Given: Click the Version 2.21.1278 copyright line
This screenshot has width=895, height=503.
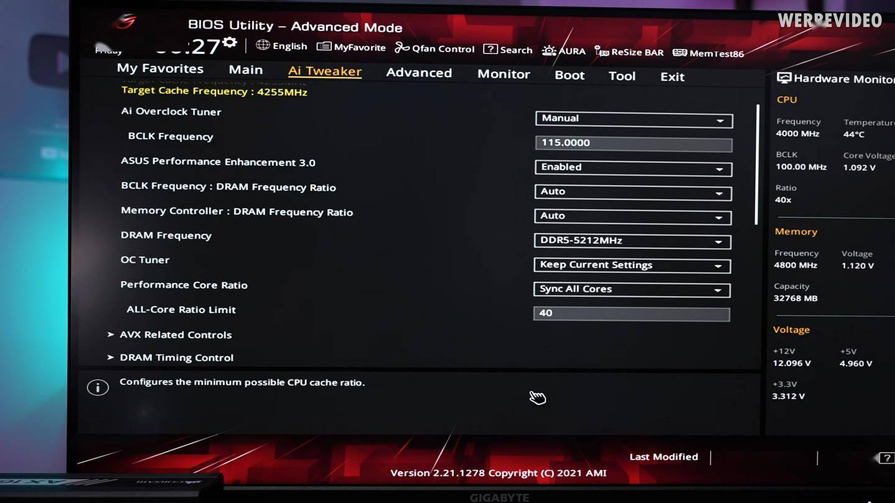Looking at the screenshot, I should (498, 473).
